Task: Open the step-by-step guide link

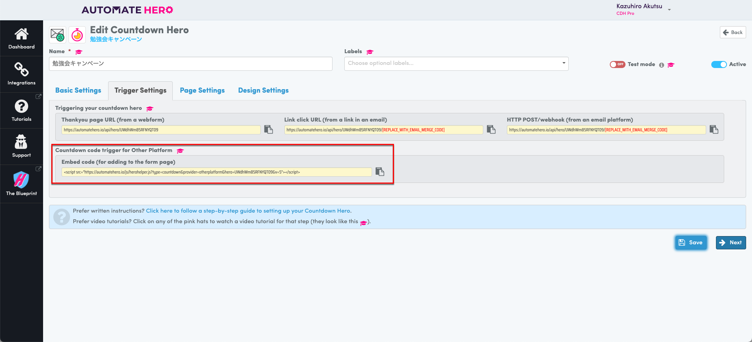Action: pyautogui.click(x=248, y=211)
